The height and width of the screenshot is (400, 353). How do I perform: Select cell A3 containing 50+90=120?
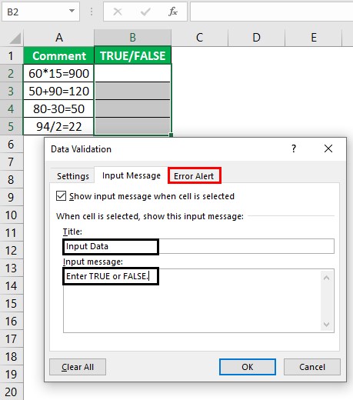(x=58, y=91)
